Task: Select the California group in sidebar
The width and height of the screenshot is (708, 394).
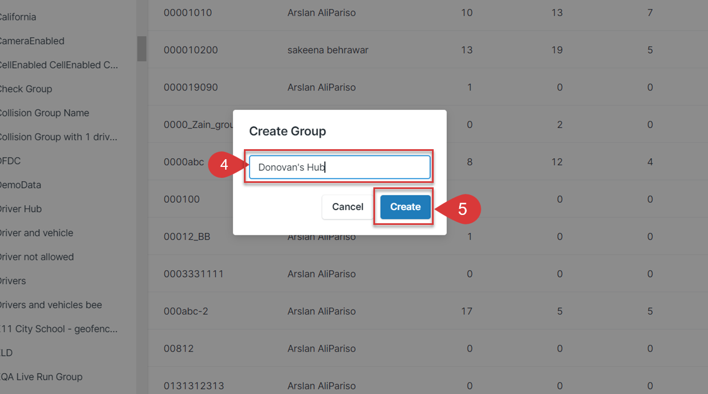Action: 17,17
